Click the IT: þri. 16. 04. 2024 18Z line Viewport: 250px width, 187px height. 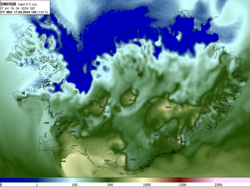pyautogui.click(x=18, y=8)
